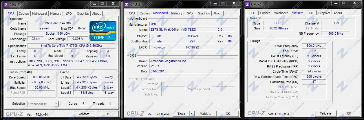Click the motherboard Manufacturer field MSI
Viewport: 364px width, 120px height.
pos(194,25)
